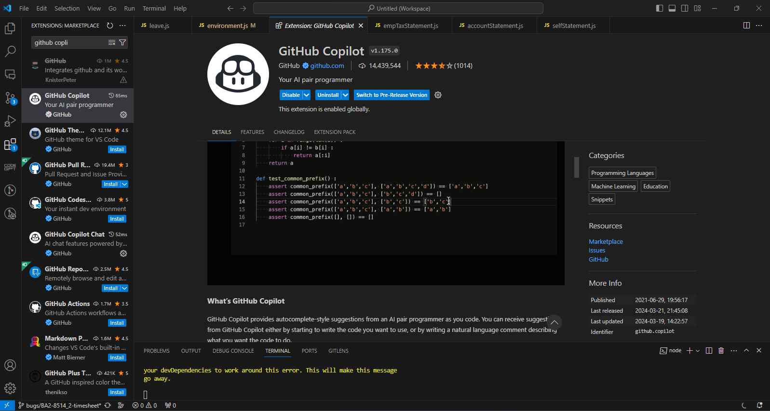This screenshot has height=411, width=770.
Task: Close the GitHub Copilot extension tab
Action: click(x=361, y=26)
